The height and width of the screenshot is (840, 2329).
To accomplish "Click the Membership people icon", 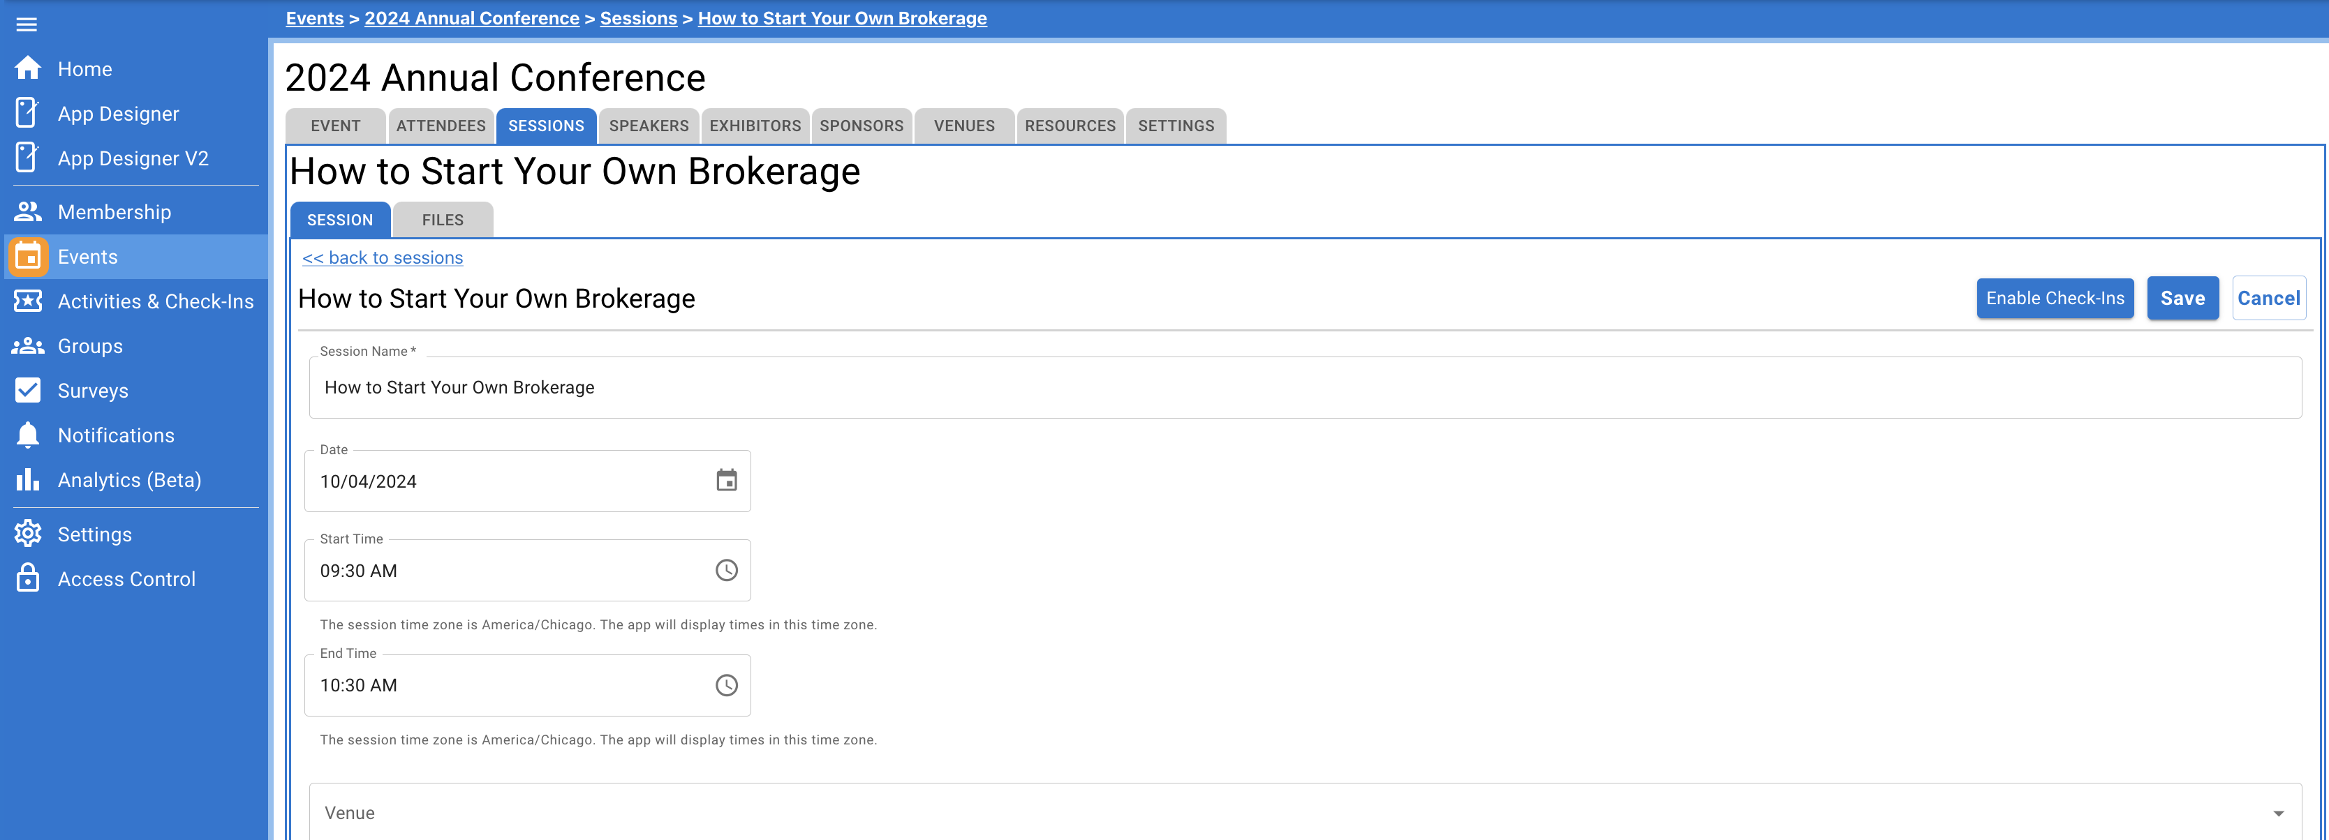I will click(28, 211).
